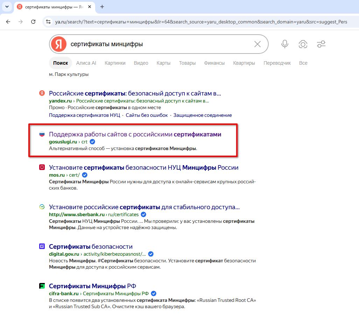The width and height of the screenshot is (359, 319).
Task: Click verified badge next to digital.gov.ru
Action: [151, 254]
